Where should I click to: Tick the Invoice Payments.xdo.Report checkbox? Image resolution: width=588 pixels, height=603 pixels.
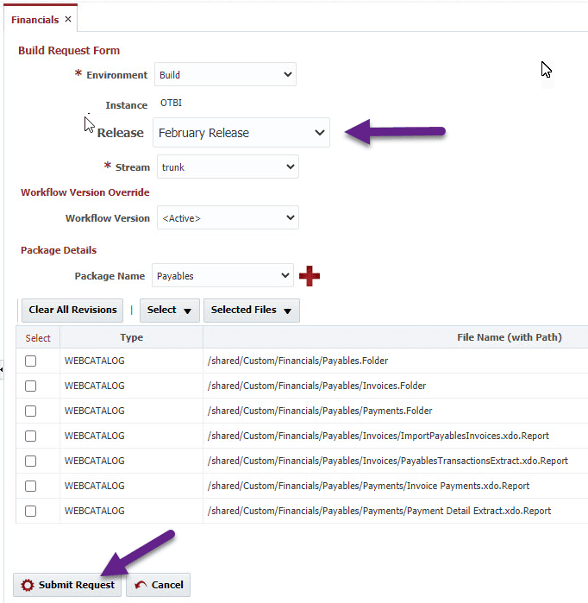pyautogui.click(x=30, y=486)
